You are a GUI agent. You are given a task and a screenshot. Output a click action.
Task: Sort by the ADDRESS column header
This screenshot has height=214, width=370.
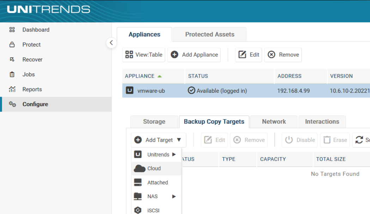pyautogui.click(x=289, y=76)
